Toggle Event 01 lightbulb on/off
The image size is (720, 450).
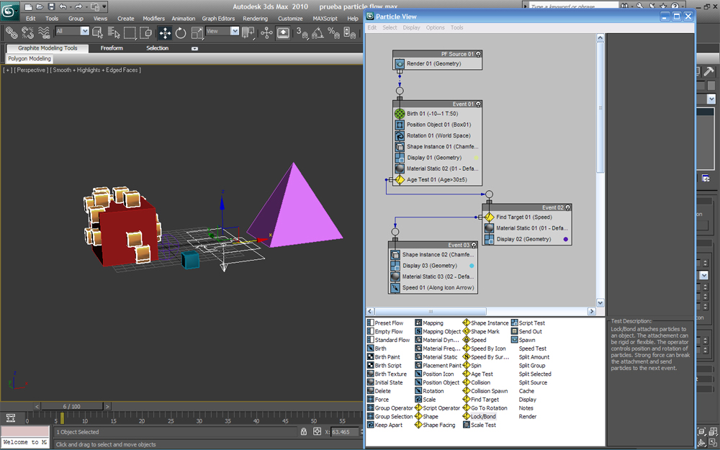[478, 104]
